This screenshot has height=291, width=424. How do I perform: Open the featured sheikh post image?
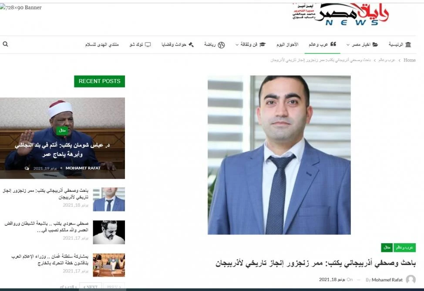[62, 138]
